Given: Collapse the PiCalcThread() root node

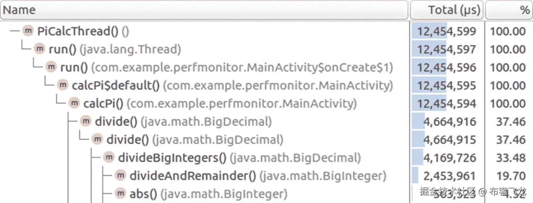Looking at the screenshot, I should click(14, 31).
